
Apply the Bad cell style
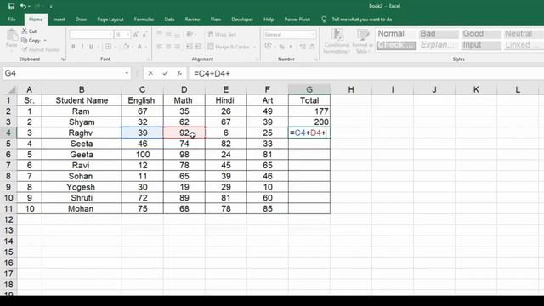pyautogui.click(x=439, y=34)
